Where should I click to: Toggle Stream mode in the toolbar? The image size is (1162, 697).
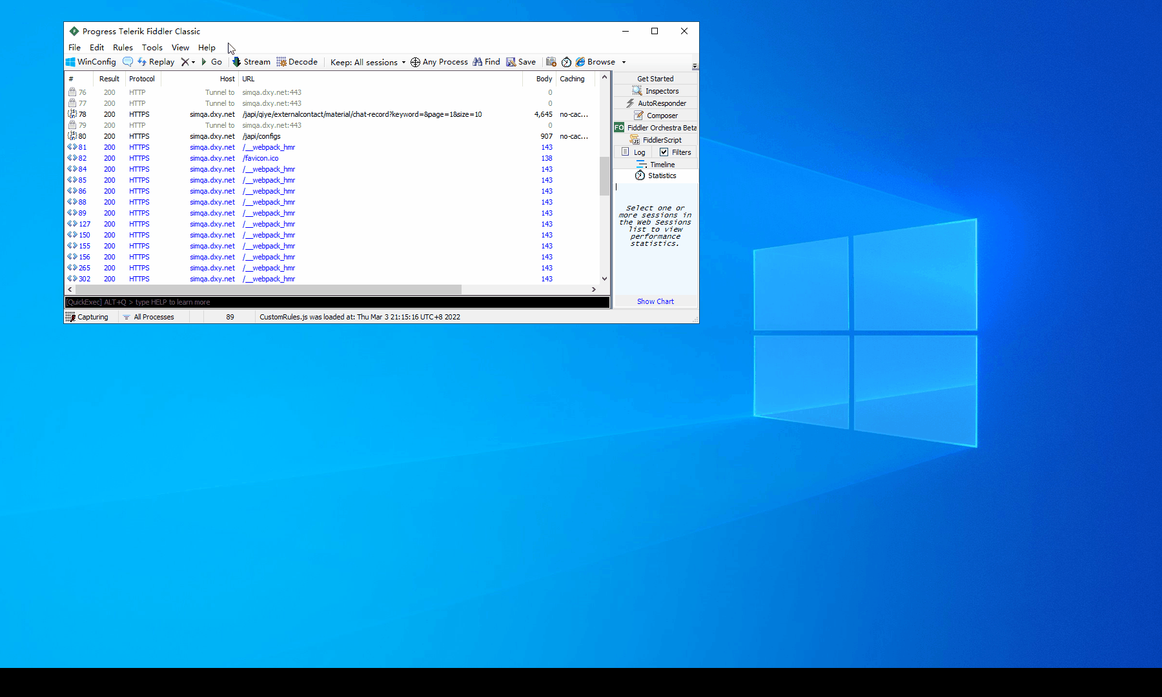pyautogui.click(x=251, y=62)
